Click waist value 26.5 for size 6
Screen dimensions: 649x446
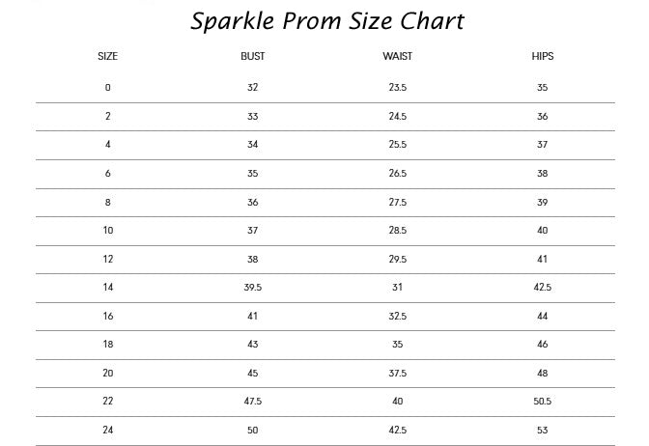(397, 174)
